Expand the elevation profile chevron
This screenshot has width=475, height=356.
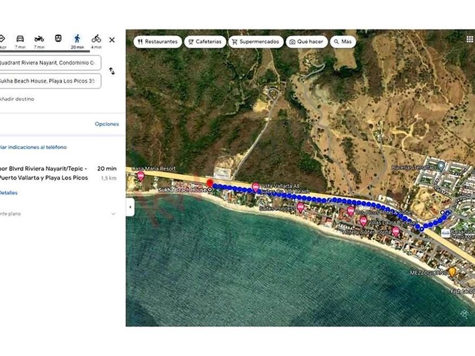coord(113,214)
